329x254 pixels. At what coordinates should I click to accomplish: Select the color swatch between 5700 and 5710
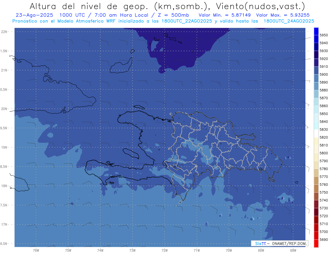pos(316,228)
